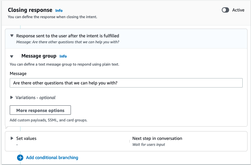Collapse the 'Response sent to the user' triangle
Viewport: 251px width, 165px height.
click(12, 36)
